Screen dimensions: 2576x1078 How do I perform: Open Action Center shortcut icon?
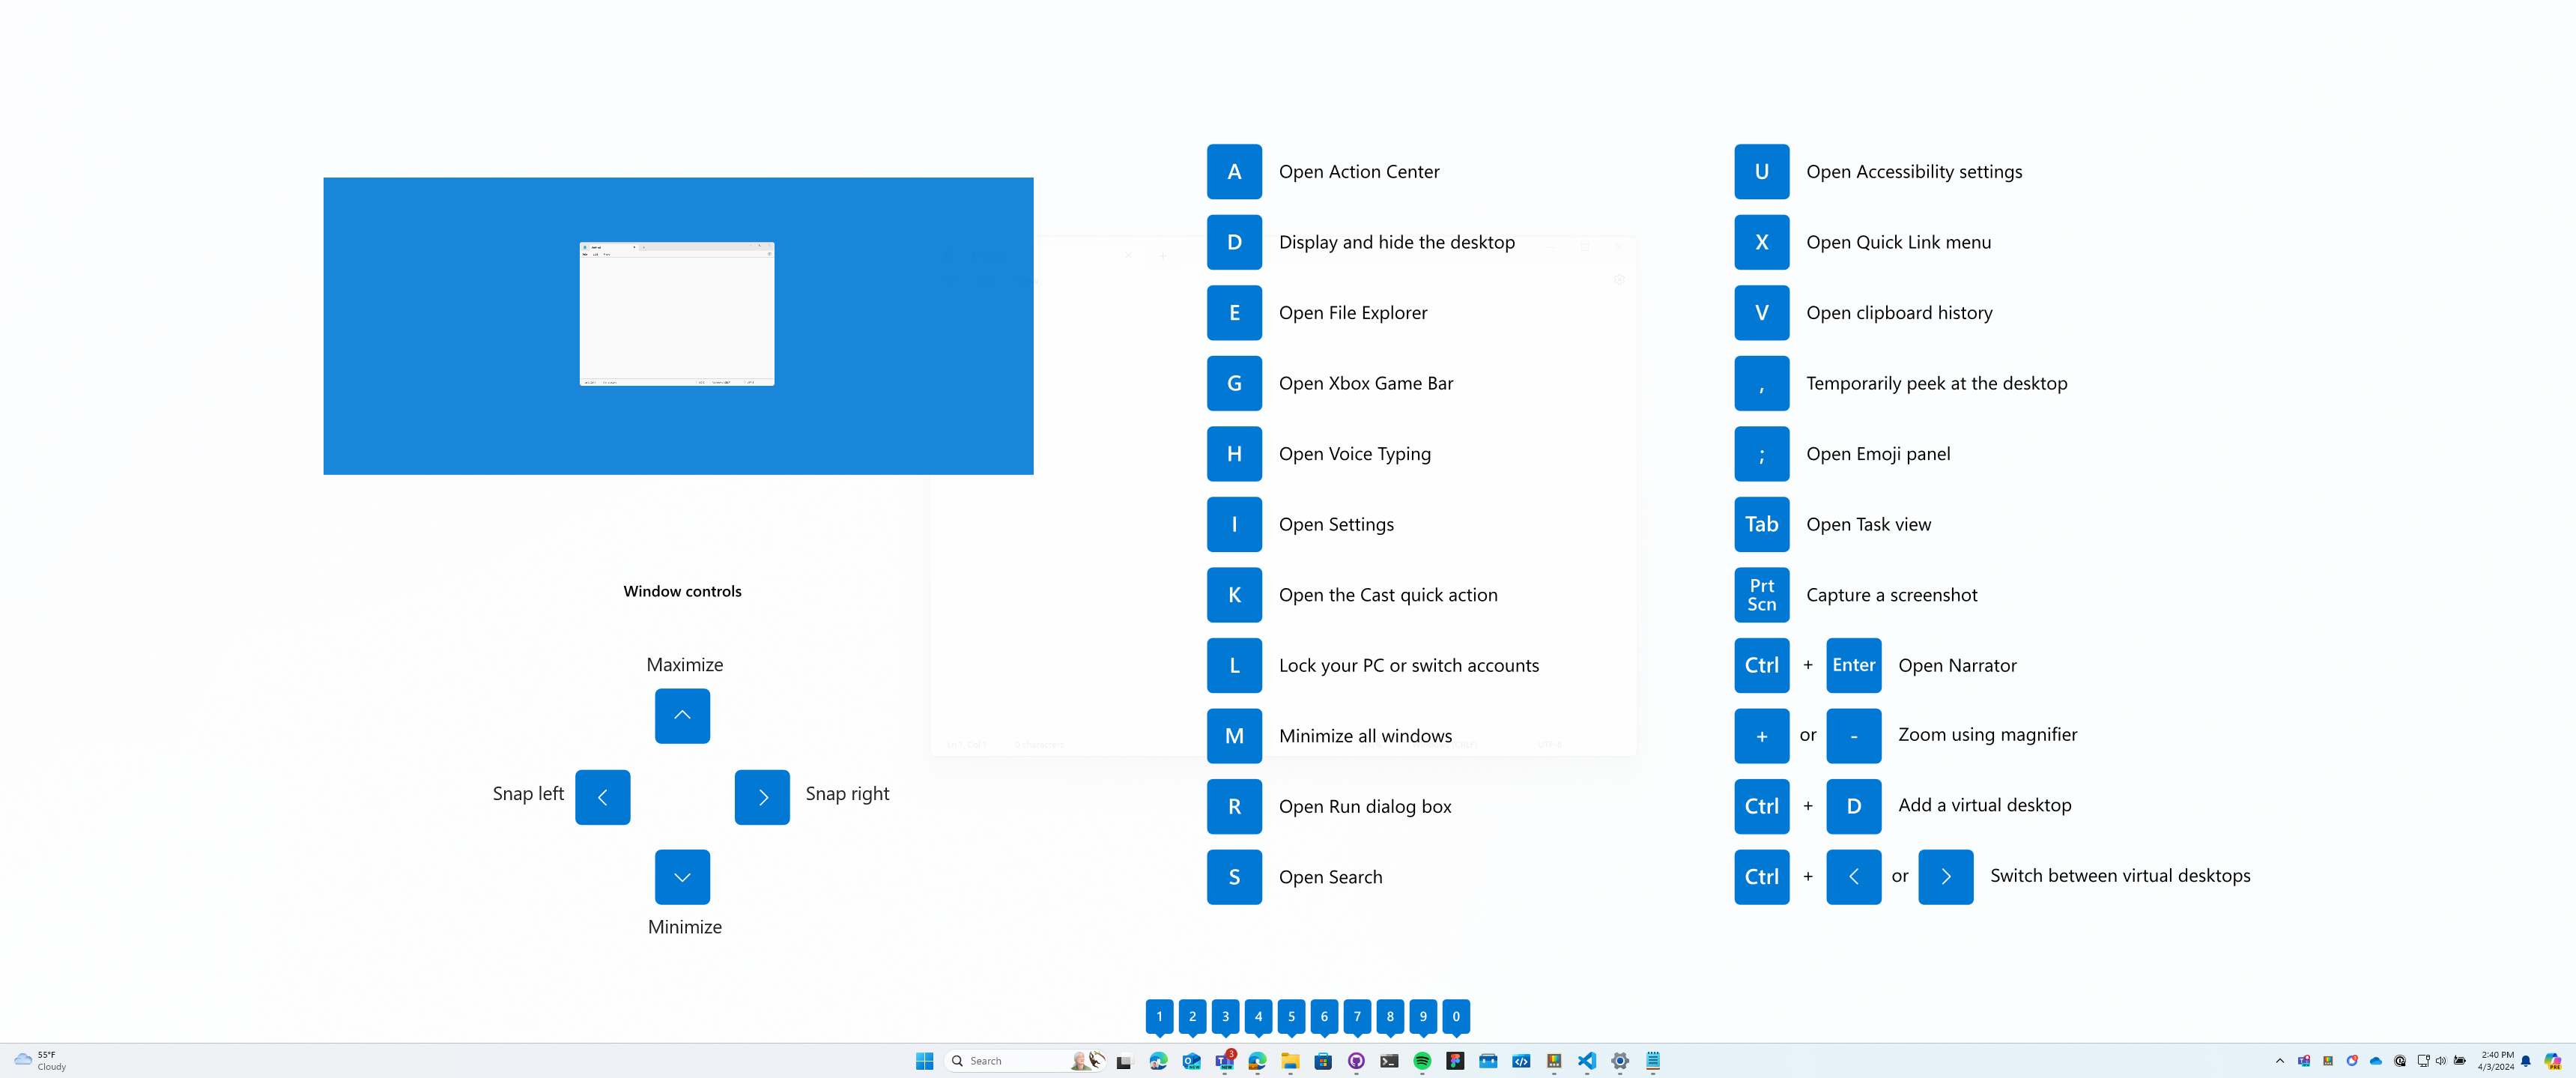(1234, 171)
